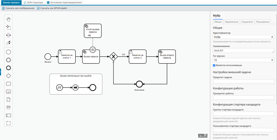Create a gateway from palette

(x=8, y=76)
